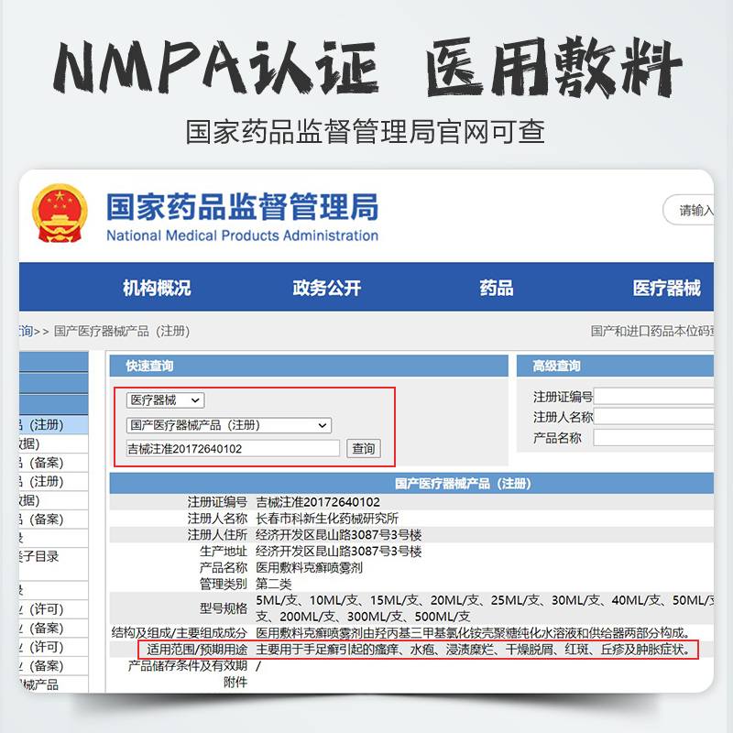The image size is (733, 733).
Task: Click the quick search field with 吉械注准20172640102
Action: click(233, 449)
